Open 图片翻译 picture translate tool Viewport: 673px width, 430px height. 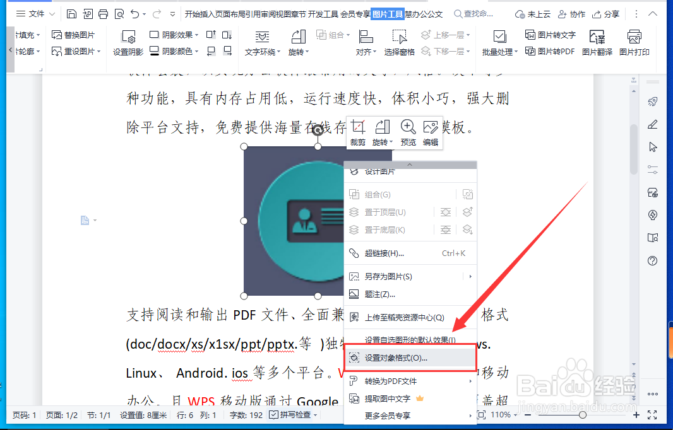597,43
